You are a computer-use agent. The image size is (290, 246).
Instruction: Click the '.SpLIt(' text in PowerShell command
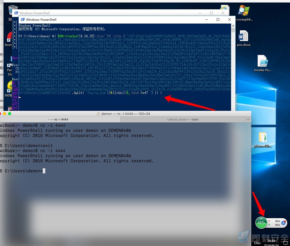(78, 93)
